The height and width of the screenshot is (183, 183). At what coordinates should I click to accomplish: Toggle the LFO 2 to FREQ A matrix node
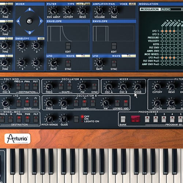[162, 34]
